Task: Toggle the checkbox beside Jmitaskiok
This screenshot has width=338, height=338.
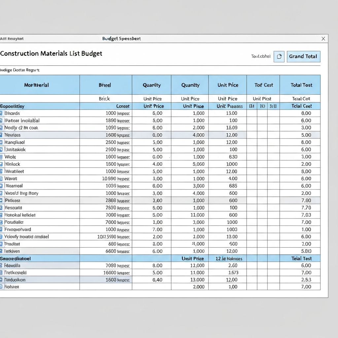Action: tap(1, 150)
